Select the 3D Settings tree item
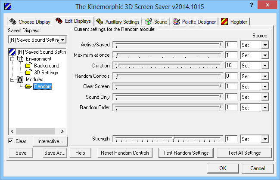The image size is (280, 180). click(x=46, y=73)
